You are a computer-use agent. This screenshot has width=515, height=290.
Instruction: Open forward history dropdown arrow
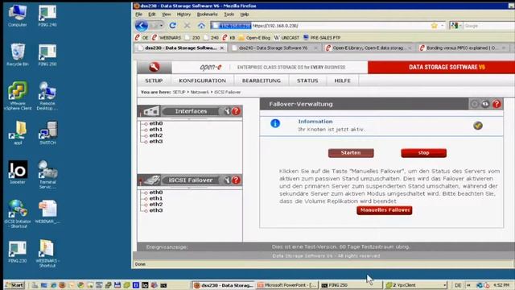tap(161, 26)
